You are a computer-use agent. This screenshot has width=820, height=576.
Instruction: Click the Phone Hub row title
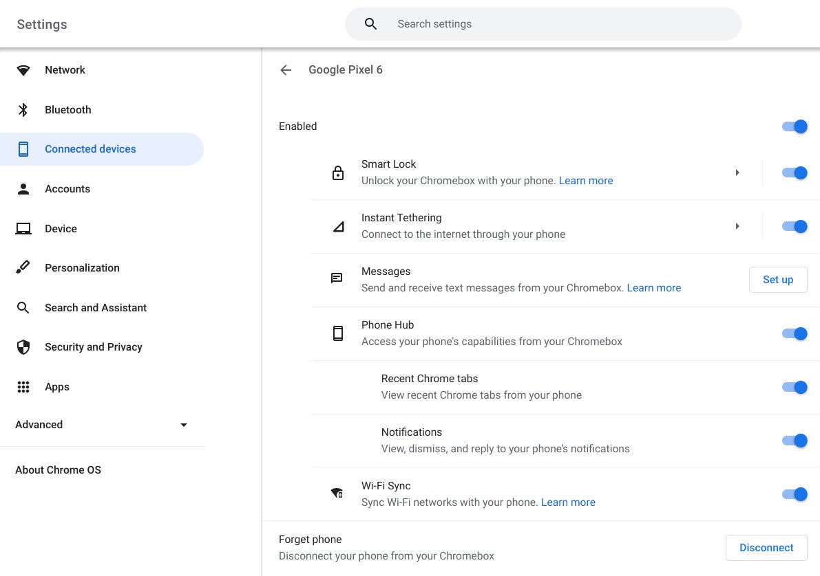(388, 325)
